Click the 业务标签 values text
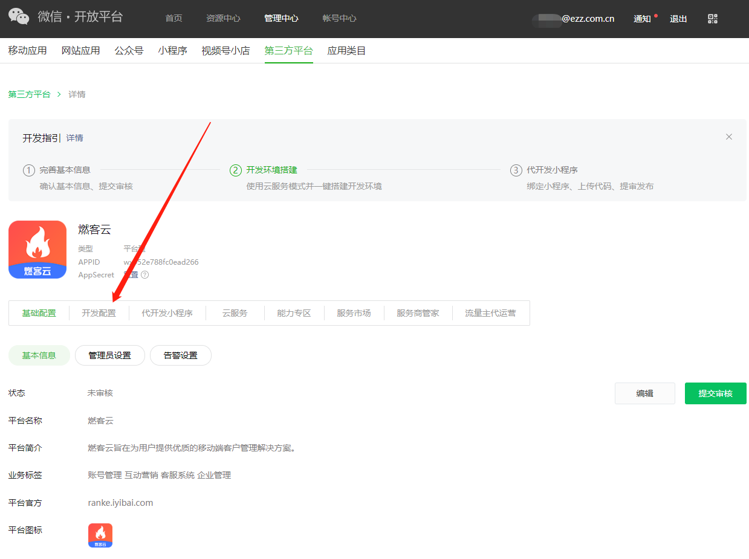 (160, 475)
